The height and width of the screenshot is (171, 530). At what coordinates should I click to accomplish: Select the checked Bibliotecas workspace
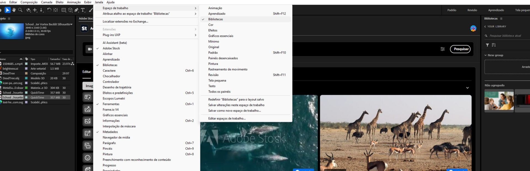pos(245,19)
